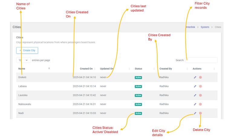Click delete icon for Dreketi row
The image size is (228, 140).
pyautogui.click(x=200, y=78)
